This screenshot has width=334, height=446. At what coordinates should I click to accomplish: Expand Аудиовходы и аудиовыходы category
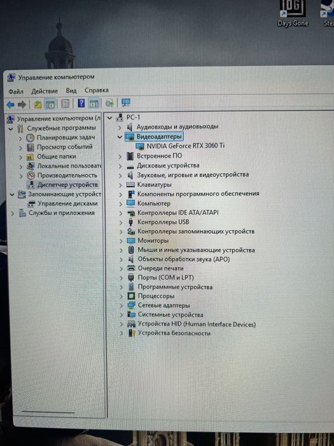[120, 127]
